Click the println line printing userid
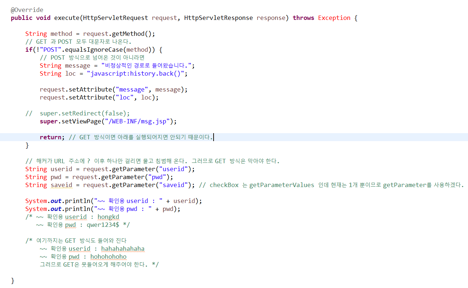Viewport: 468px width, 288px height. tap(114, 201)
